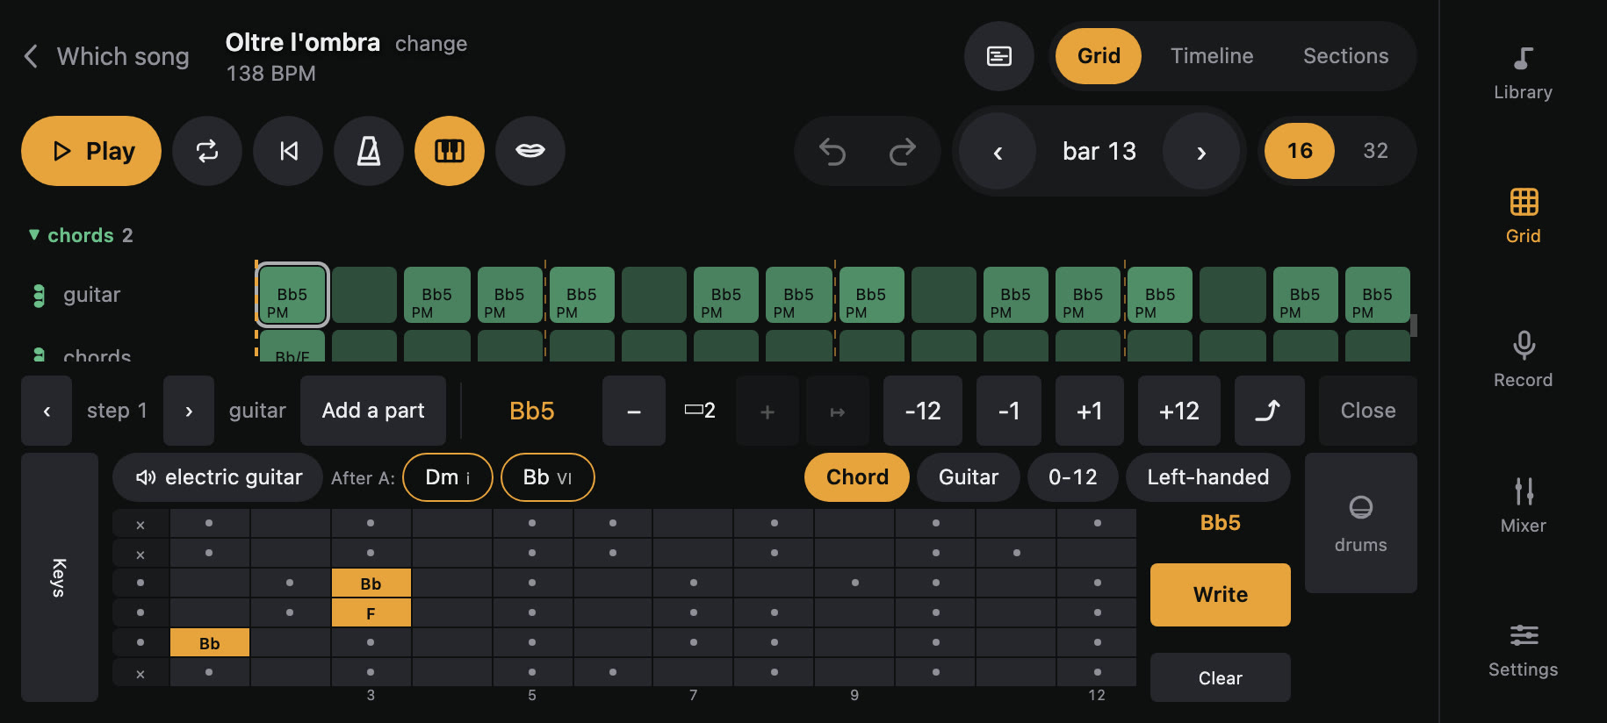Go back to Which song

105,56
